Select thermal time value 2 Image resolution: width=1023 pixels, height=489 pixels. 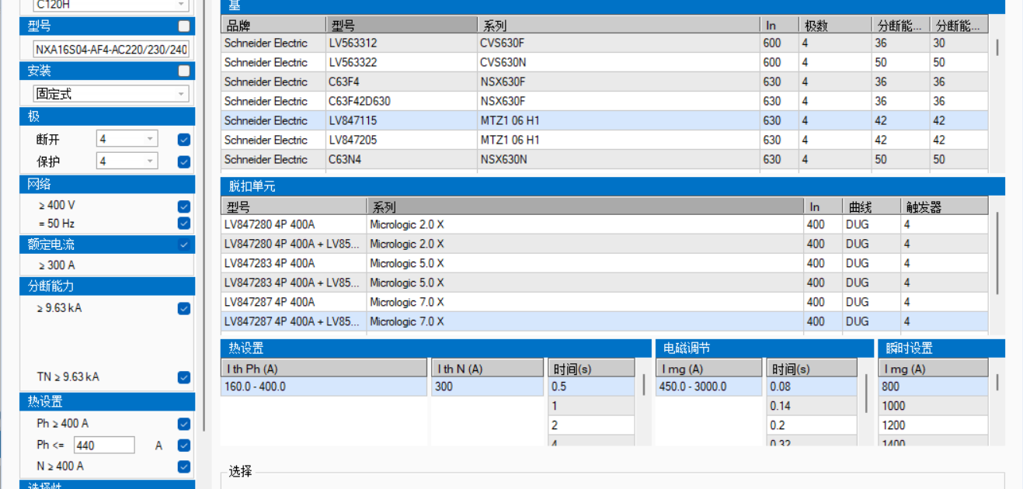point(591,425)
